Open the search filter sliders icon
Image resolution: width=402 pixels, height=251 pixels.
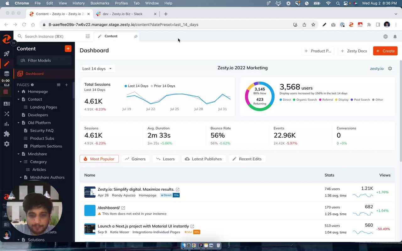point(88,36)
